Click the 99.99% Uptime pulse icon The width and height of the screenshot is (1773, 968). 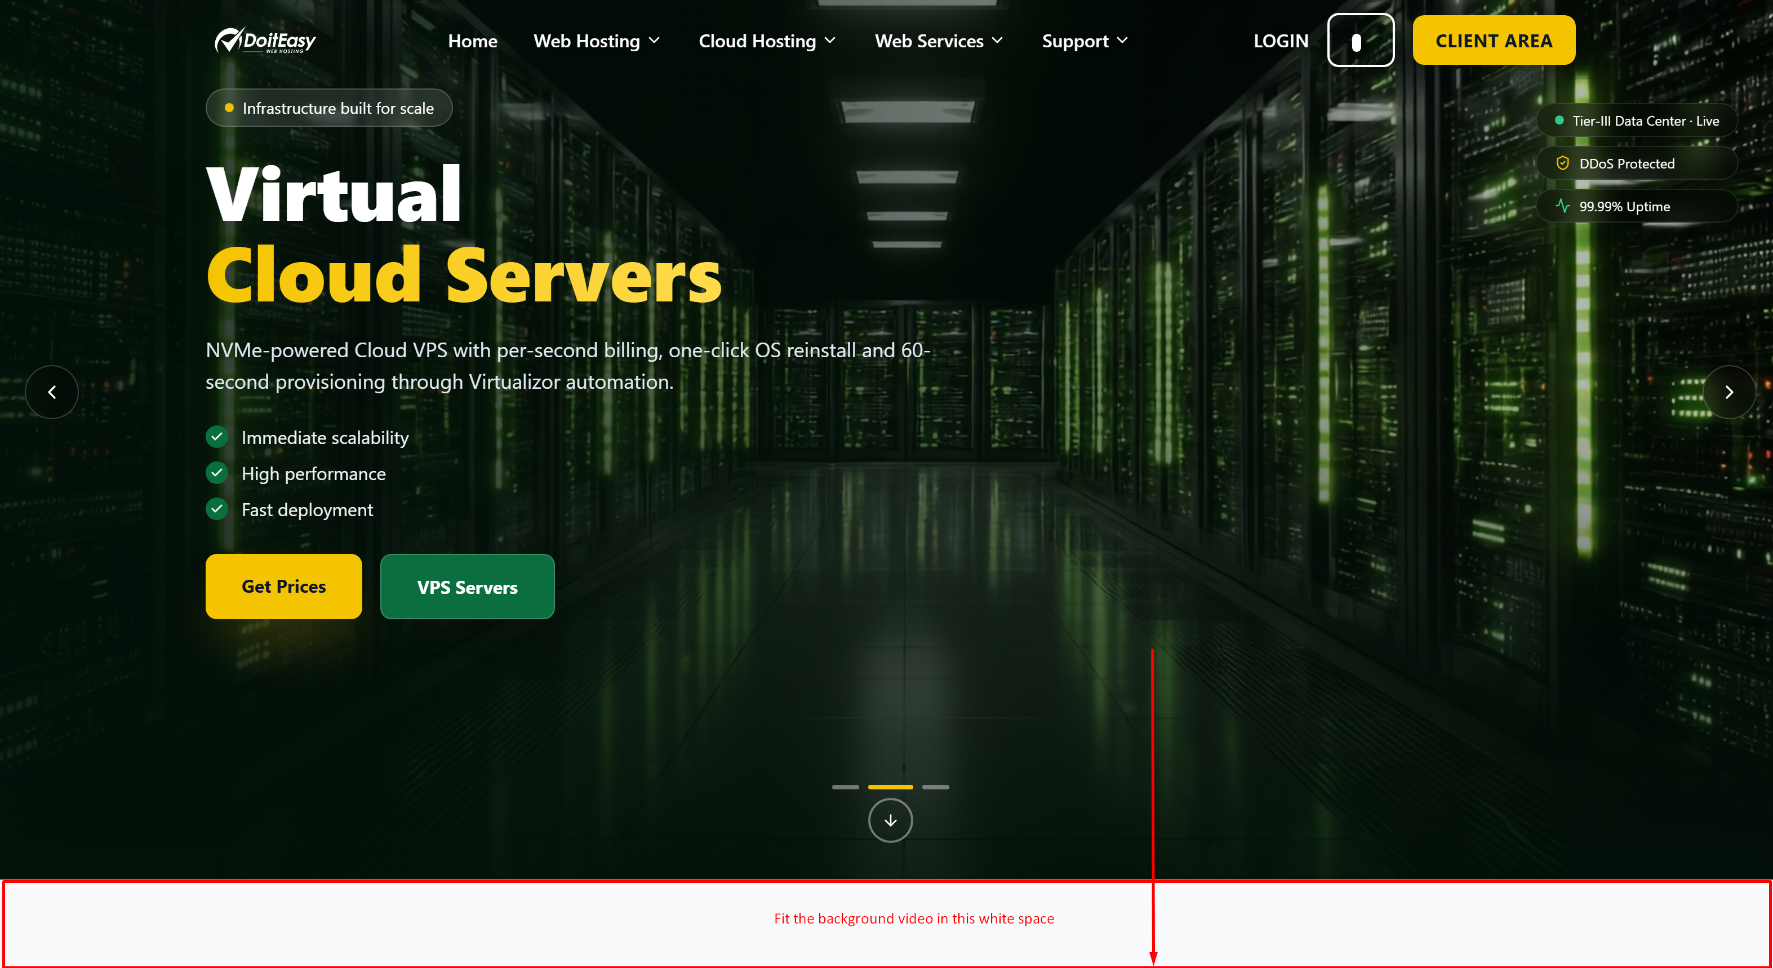pyautogui.click(x=1562, y=206)
